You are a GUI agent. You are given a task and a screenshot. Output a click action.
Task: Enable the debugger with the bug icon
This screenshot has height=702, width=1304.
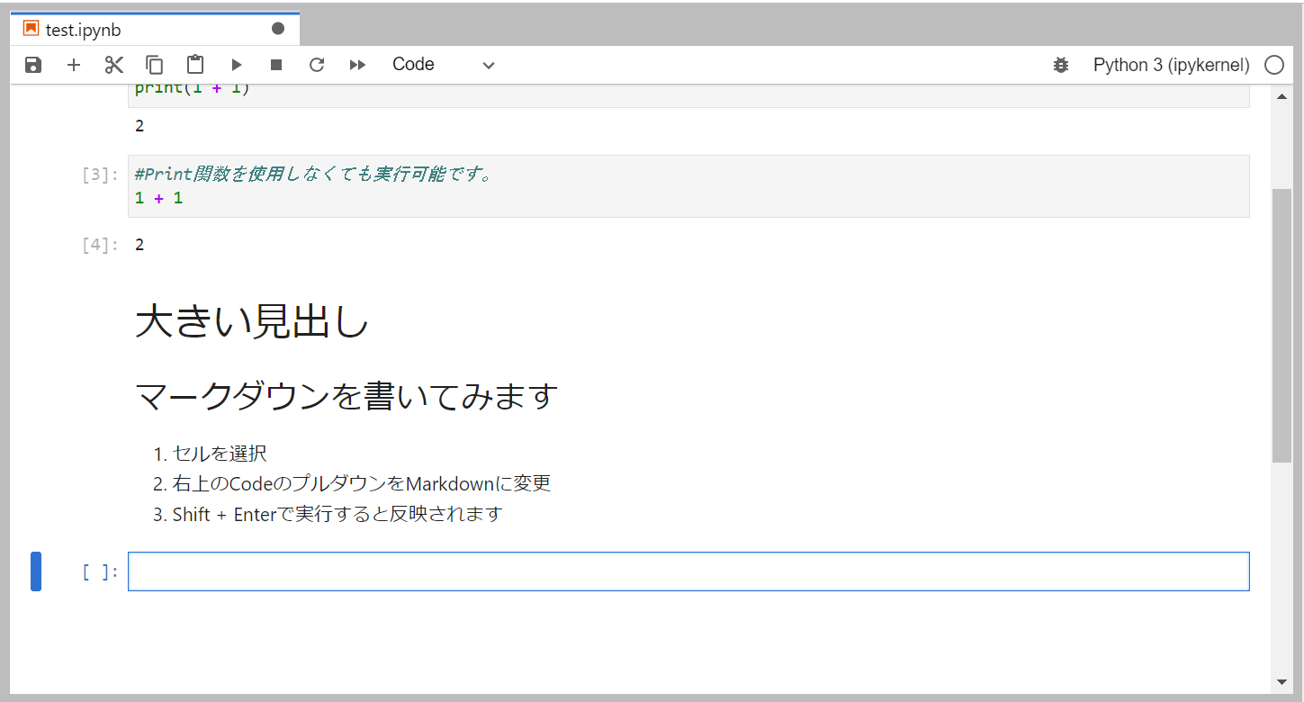[x=1060, y=64]
